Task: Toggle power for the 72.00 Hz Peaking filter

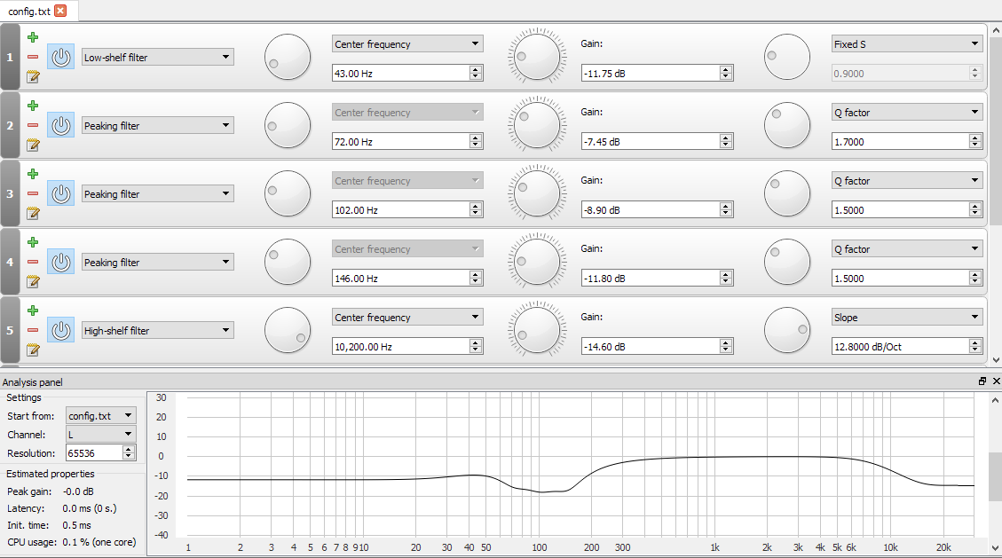Action: pos(60,125)
